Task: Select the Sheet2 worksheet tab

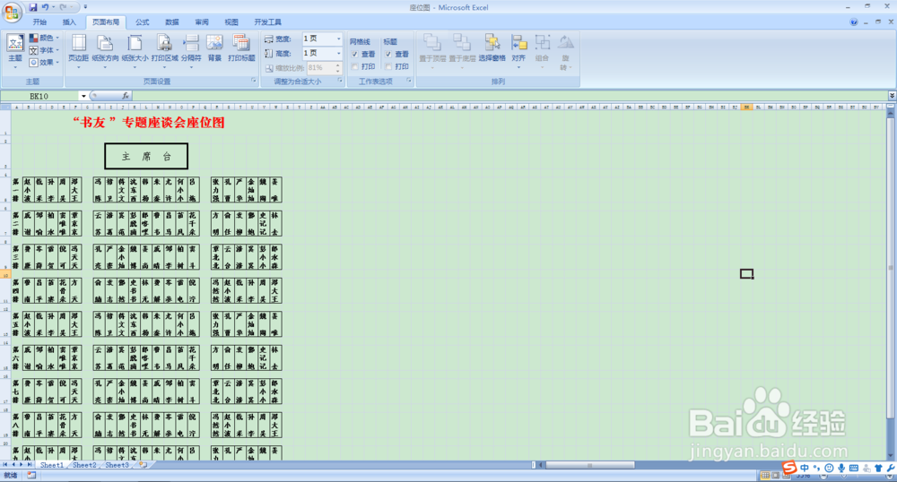Action: tap(84, 465)
